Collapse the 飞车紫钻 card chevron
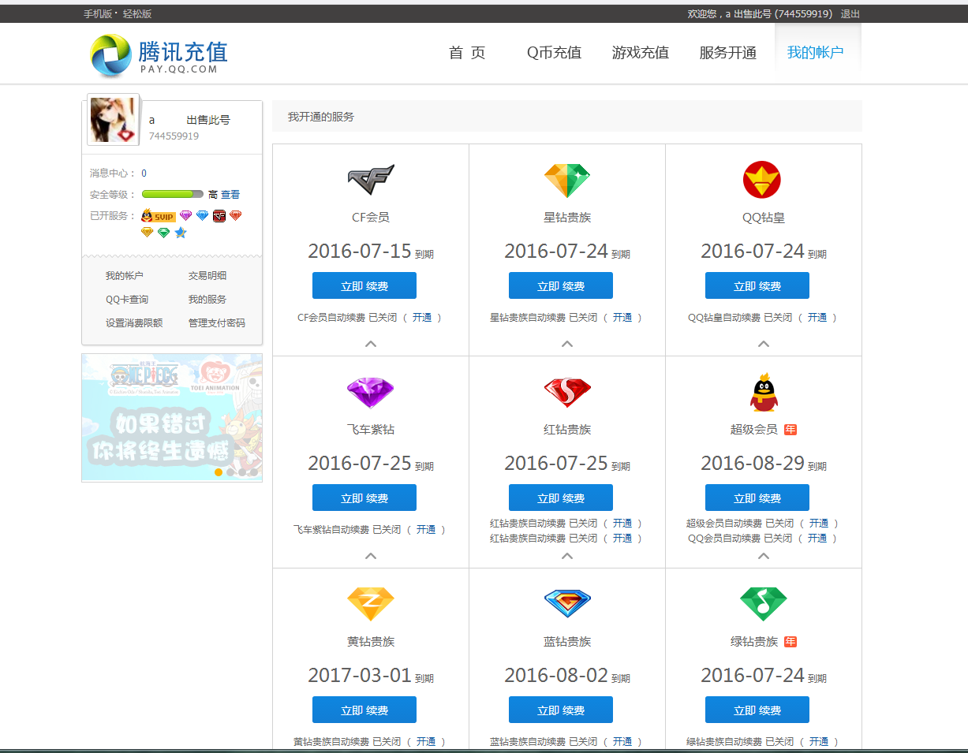 [371, 556]
